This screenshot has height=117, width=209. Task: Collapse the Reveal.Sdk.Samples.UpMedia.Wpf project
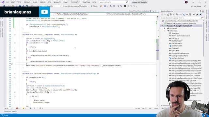(162, 26)
